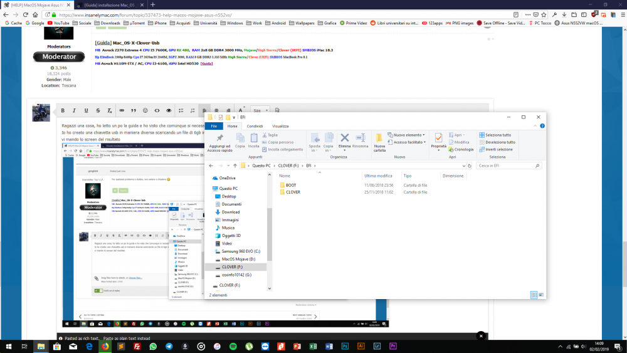Apply Bold in the forum editor toolbar
The width and height of the screenshot is (627, 353).
63,111
